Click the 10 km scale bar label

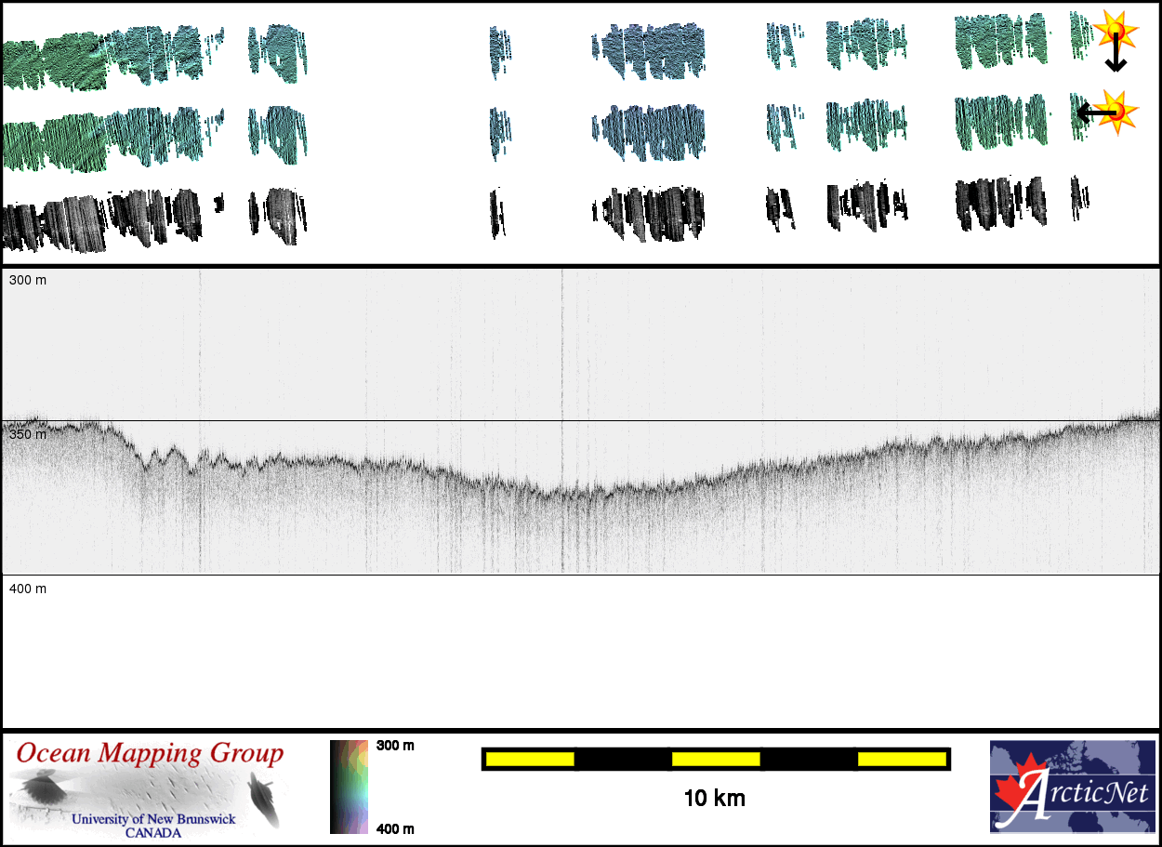(714, 798)
